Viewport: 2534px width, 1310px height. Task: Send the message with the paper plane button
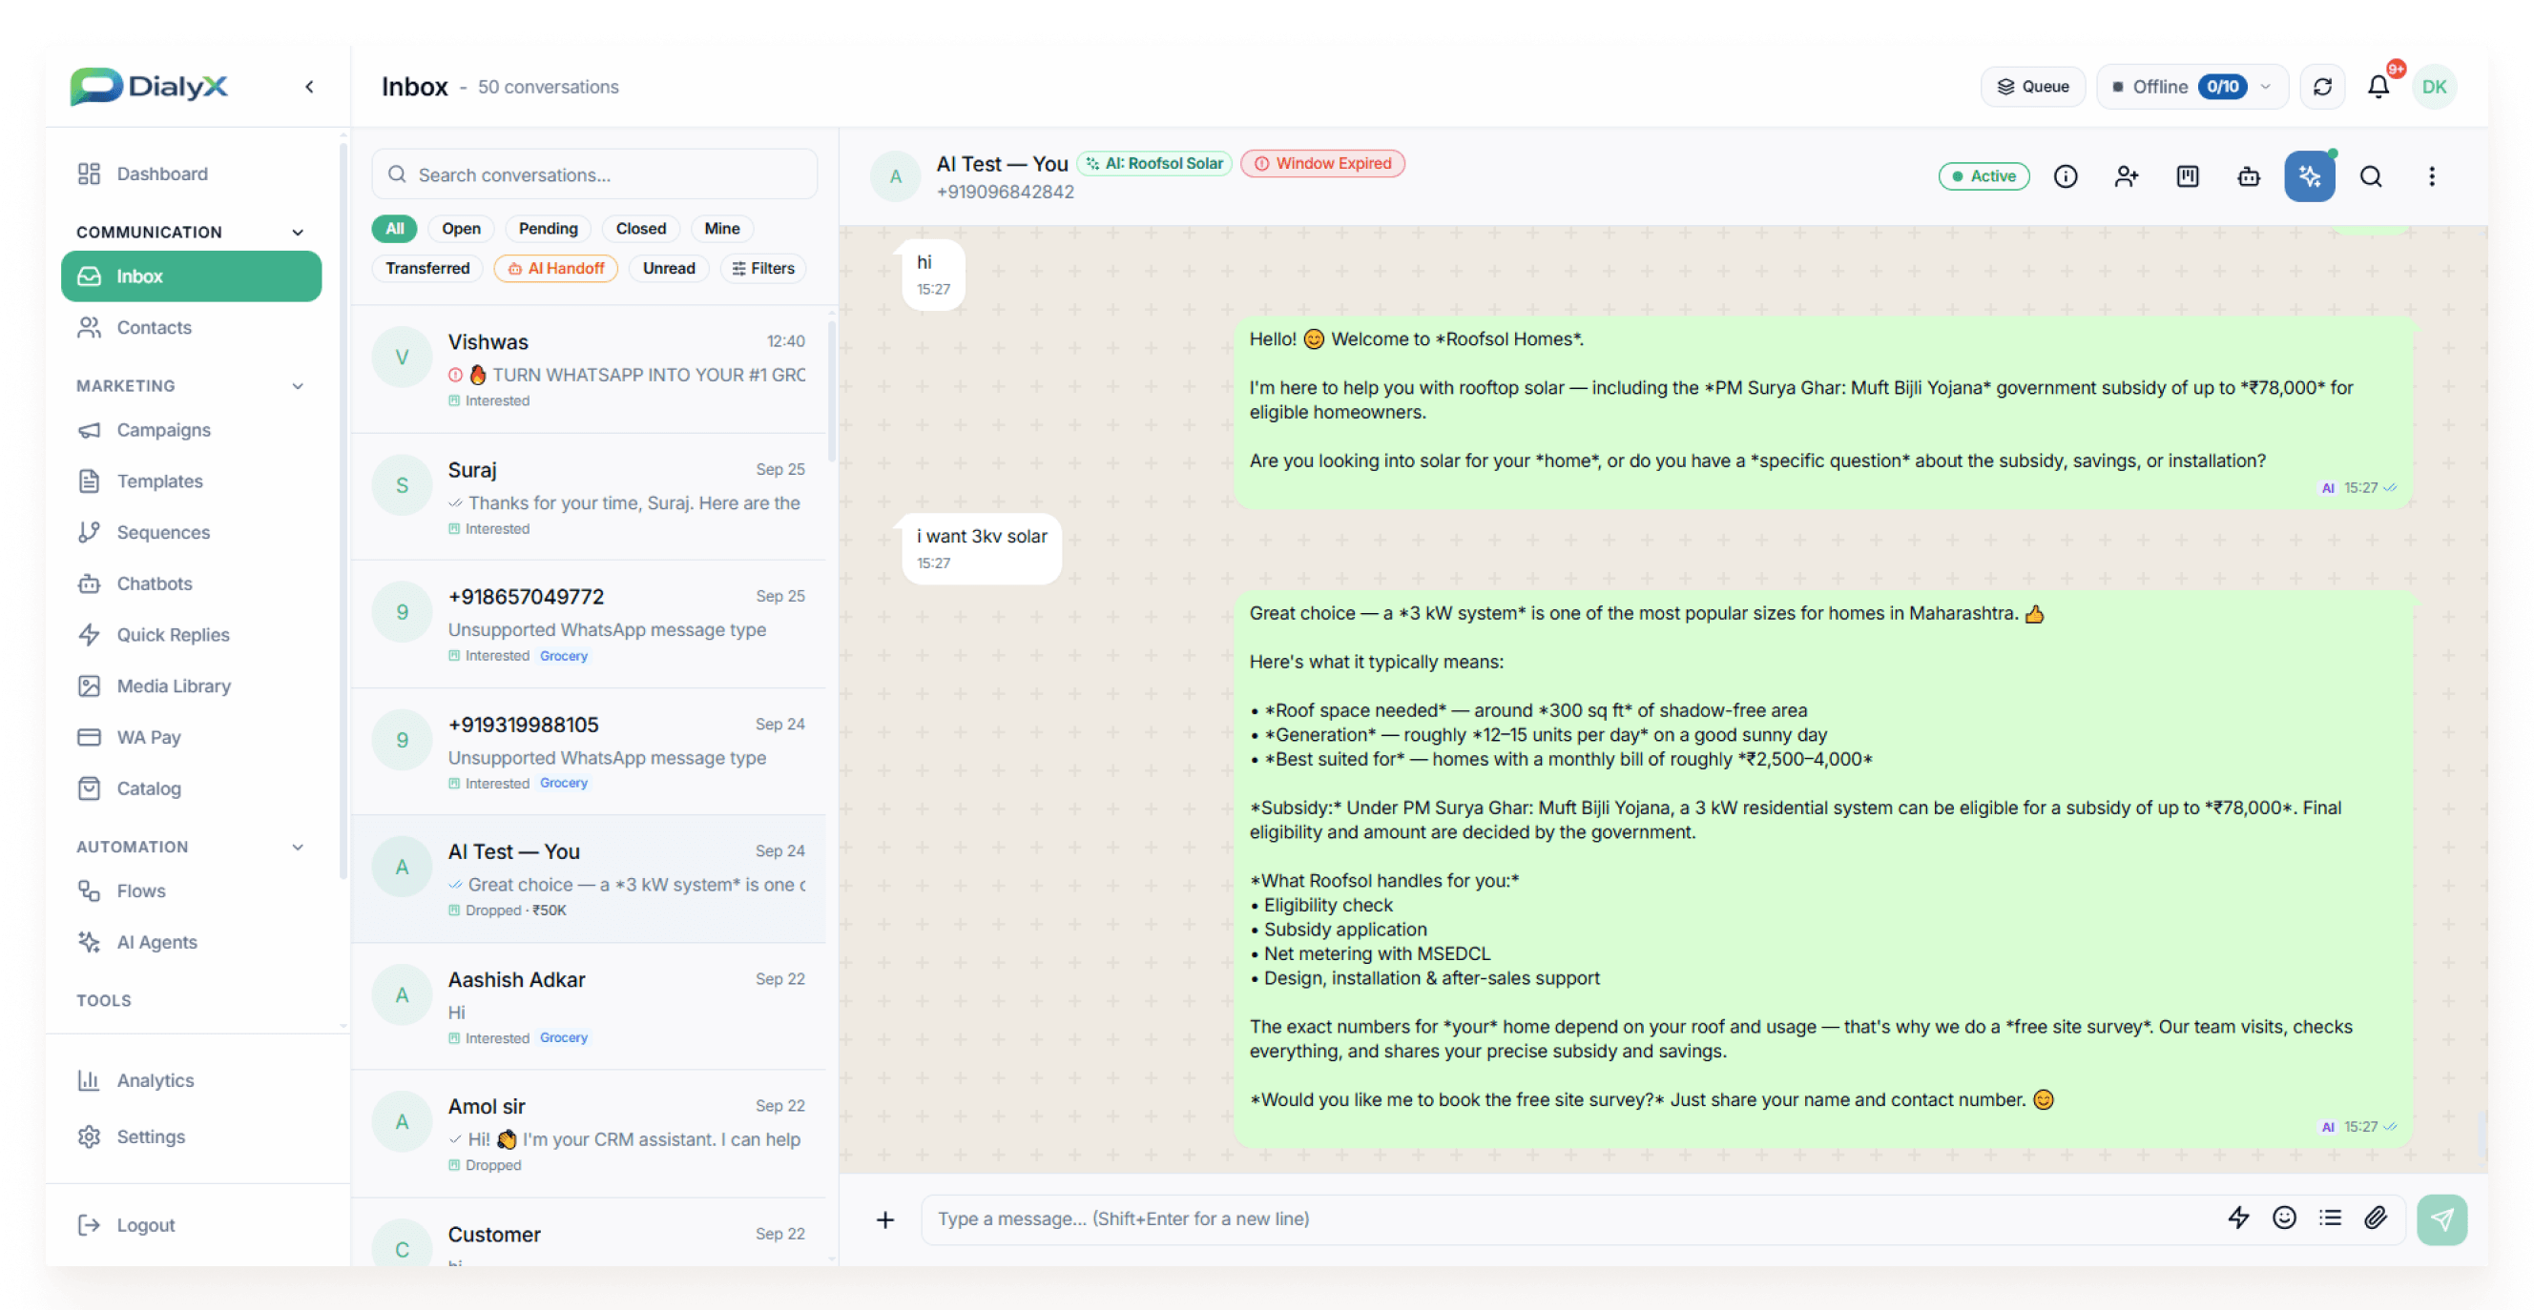[x=2441, y=1218]
